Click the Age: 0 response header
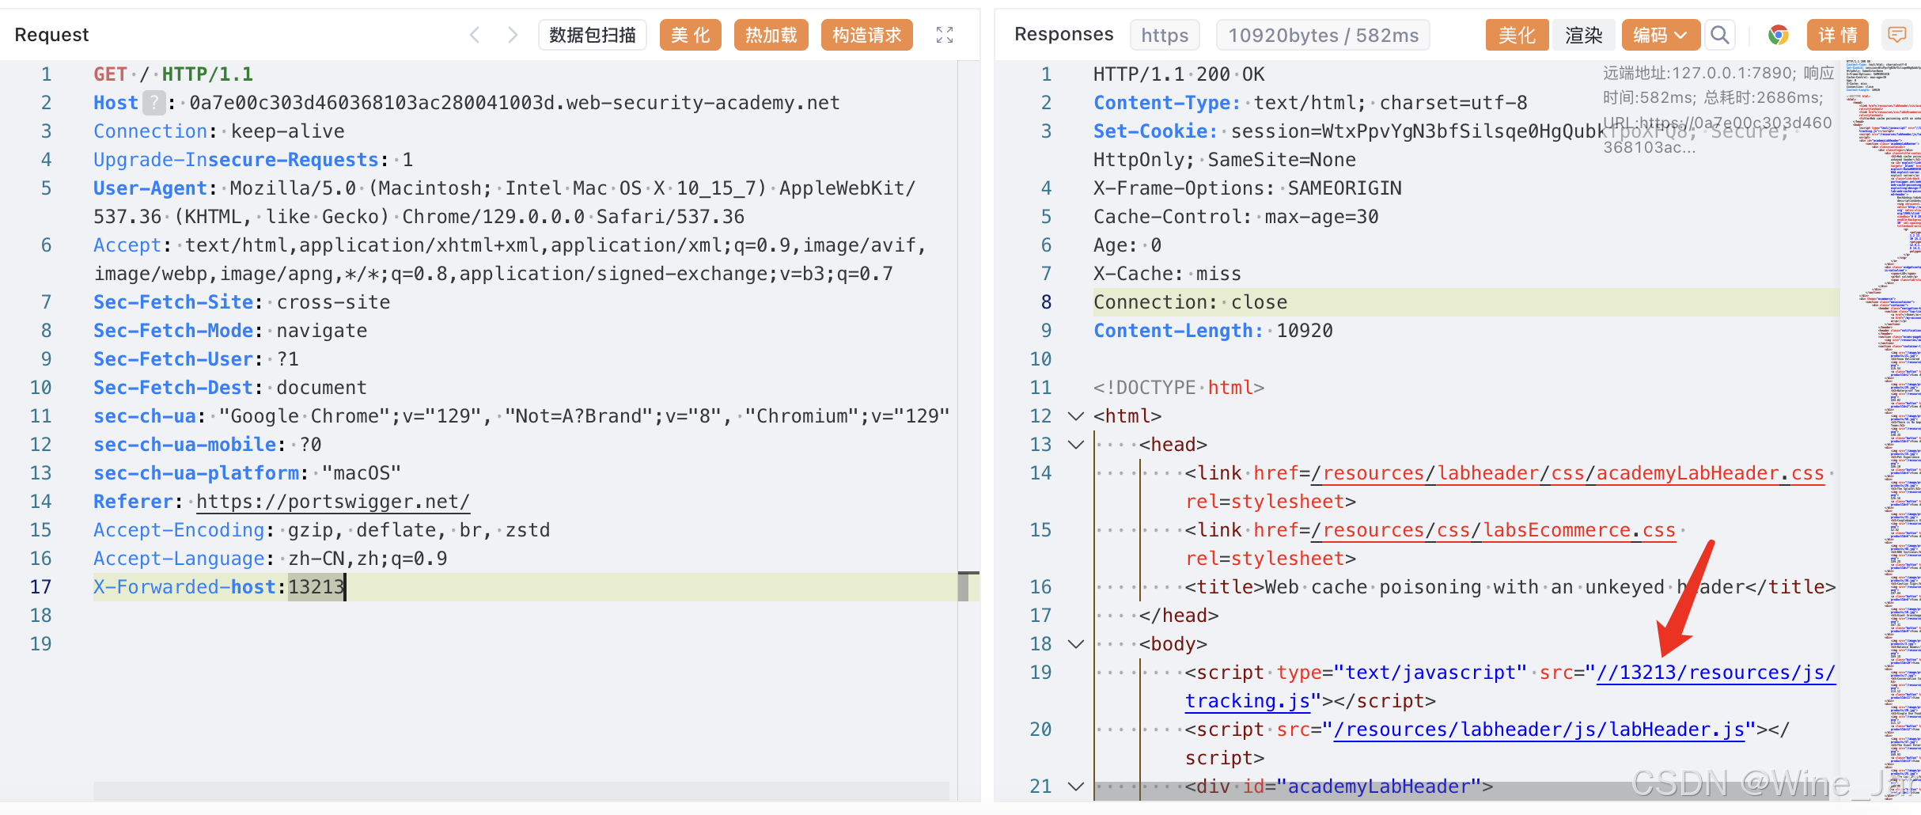Screen dimensions: 1921x815 pyautogui.click(x=1127, y=245)
